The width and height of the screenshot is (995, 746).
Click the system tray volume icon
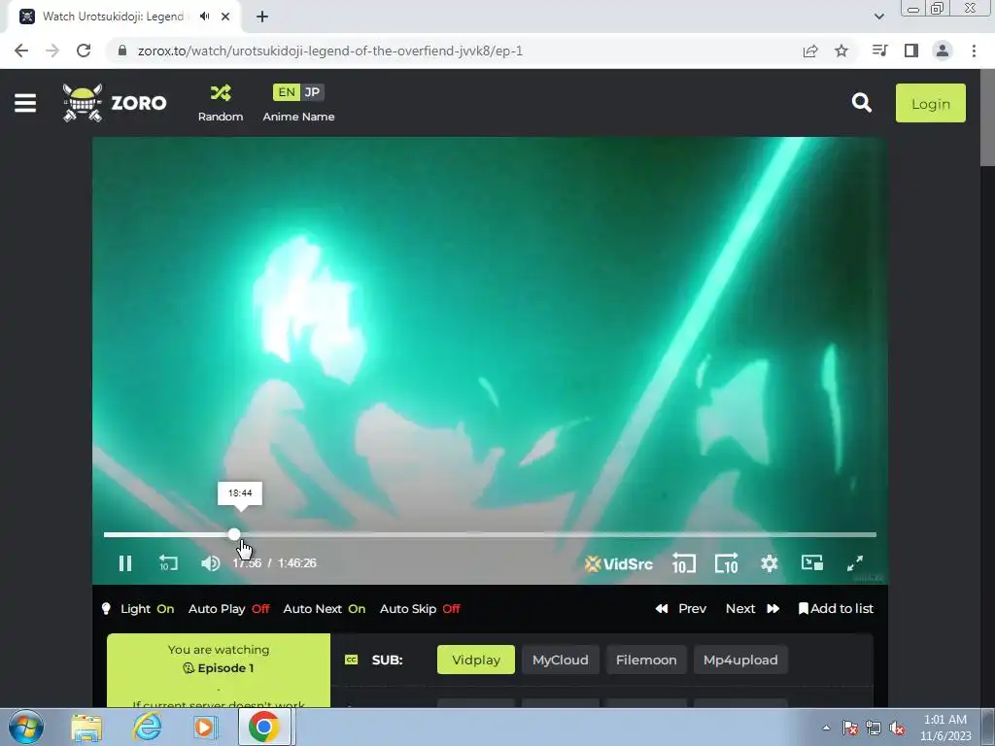tap(897, 728)
